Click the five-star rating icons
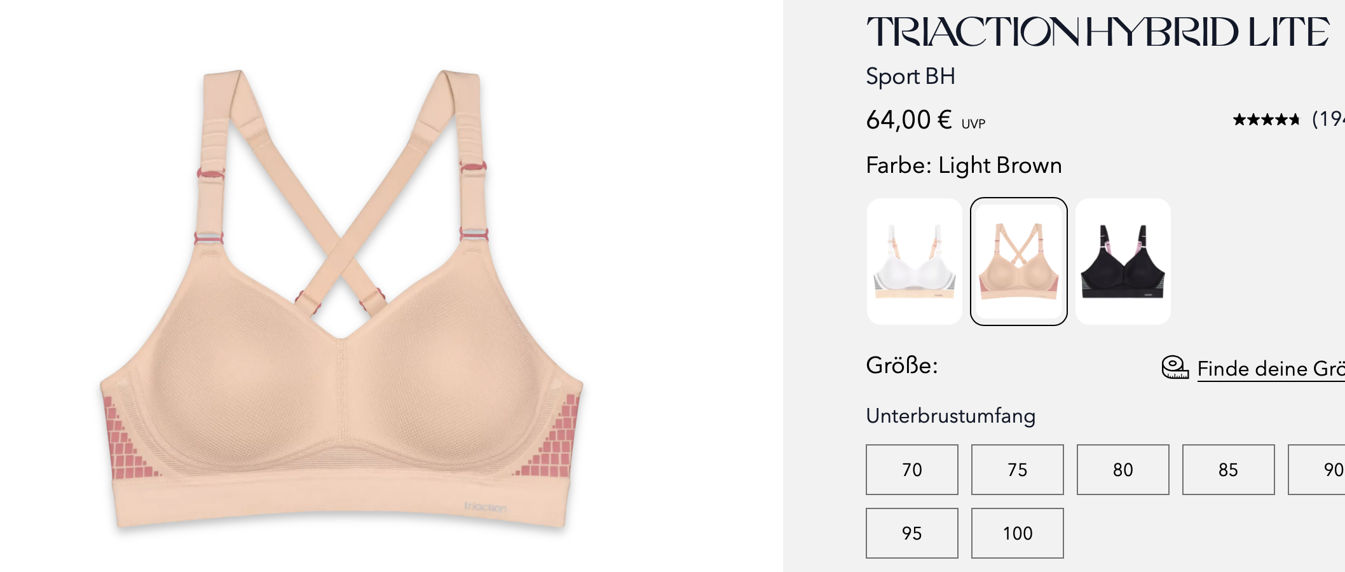Screen dimensions: 1345x572 coord(1267,119)
